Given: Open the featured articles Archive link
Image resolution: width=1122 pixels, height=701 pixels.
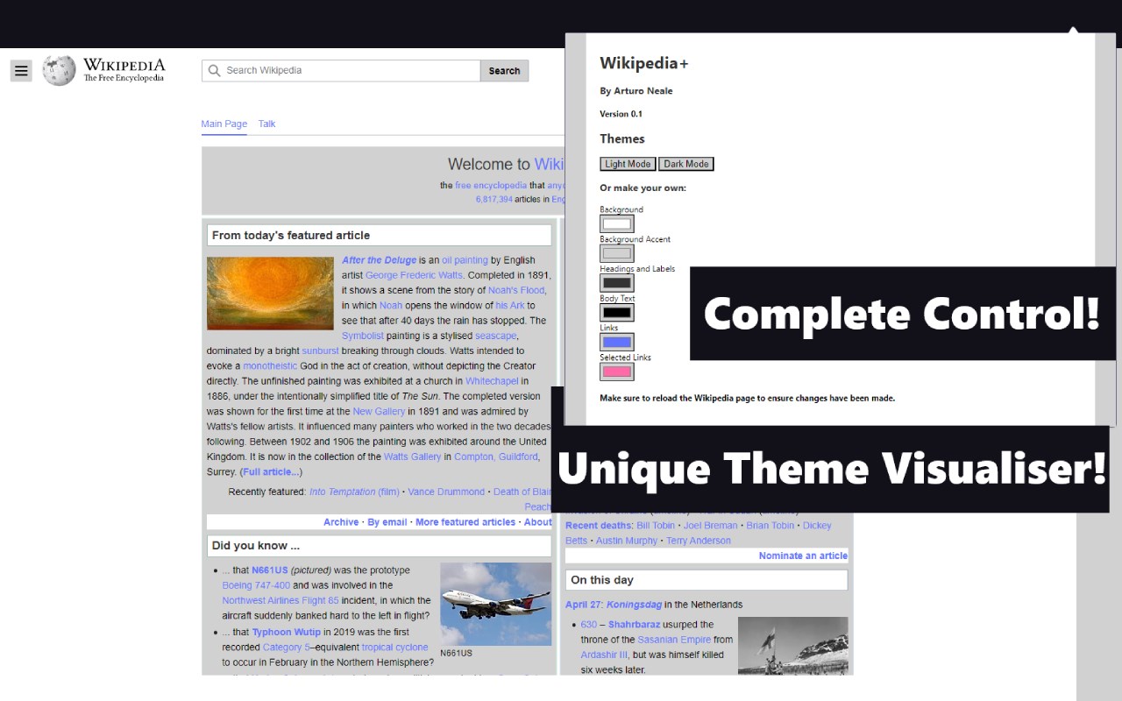Looking at the screenshot, I should (341, 522).
